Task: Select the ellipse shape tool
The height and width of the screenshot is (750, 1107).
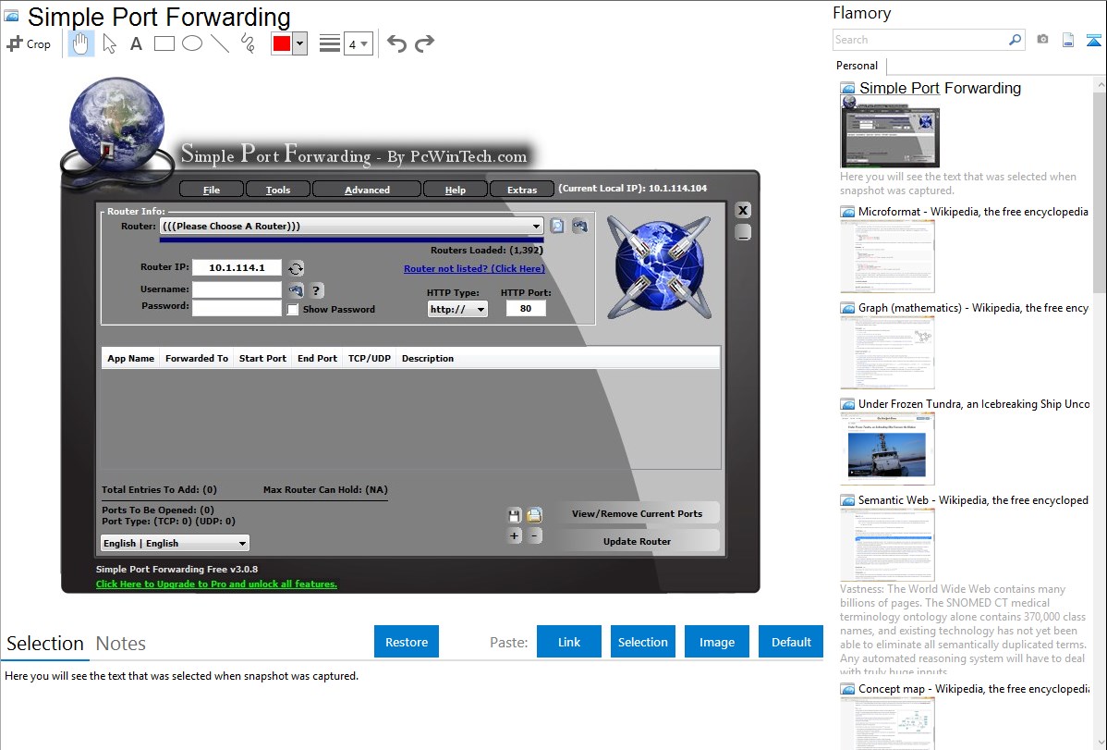Action: (x=192, y=43)
